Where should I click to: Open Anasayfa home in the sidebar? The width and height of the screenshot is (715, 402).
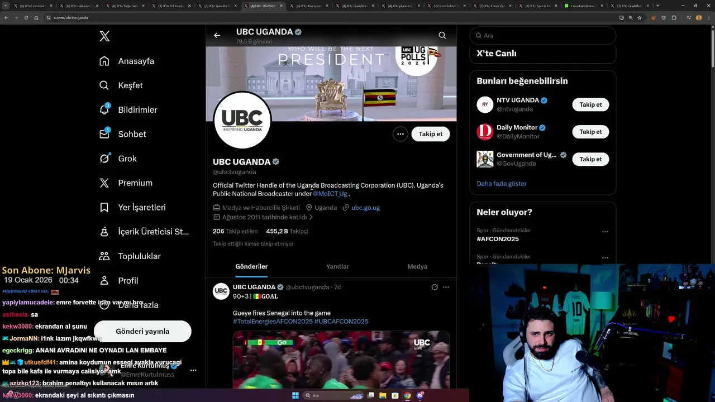pyautogui.click(x=126, y=61)
